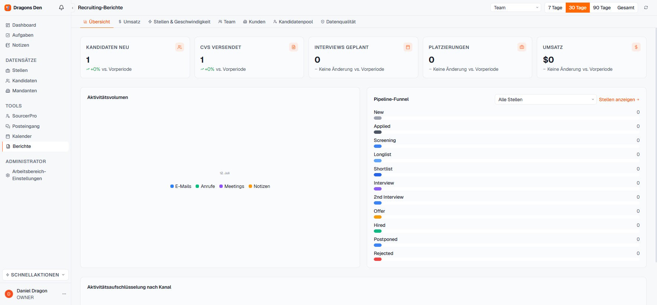
Task: Open the Kunden tab
Action: (x=254, y=22)
